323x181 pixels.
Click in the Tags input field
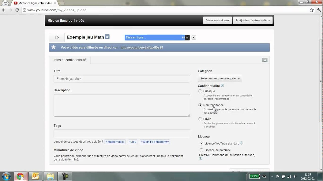click(x=122, y=133)
